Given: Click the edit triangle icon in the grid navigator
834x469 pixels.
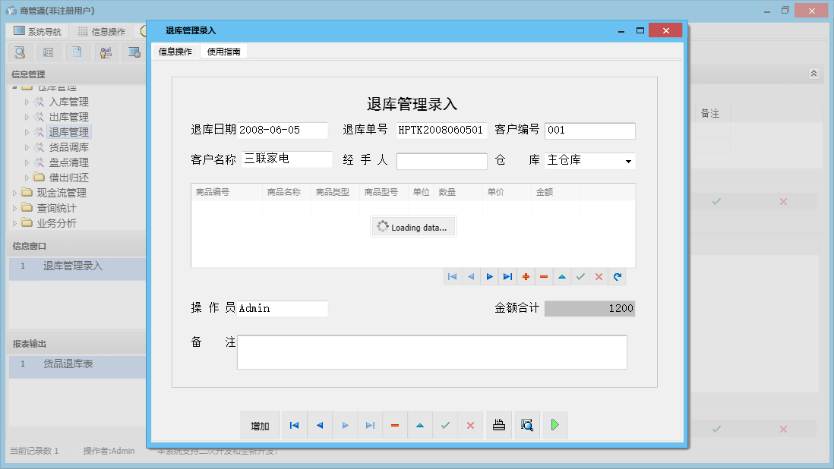Looking at the screenshot, I should (x=562, y=276).
